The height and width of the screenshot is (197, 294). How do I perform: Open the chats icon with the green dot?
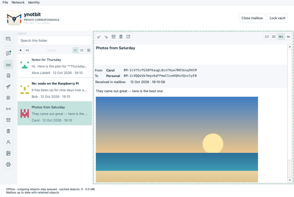tap(8, 53)
